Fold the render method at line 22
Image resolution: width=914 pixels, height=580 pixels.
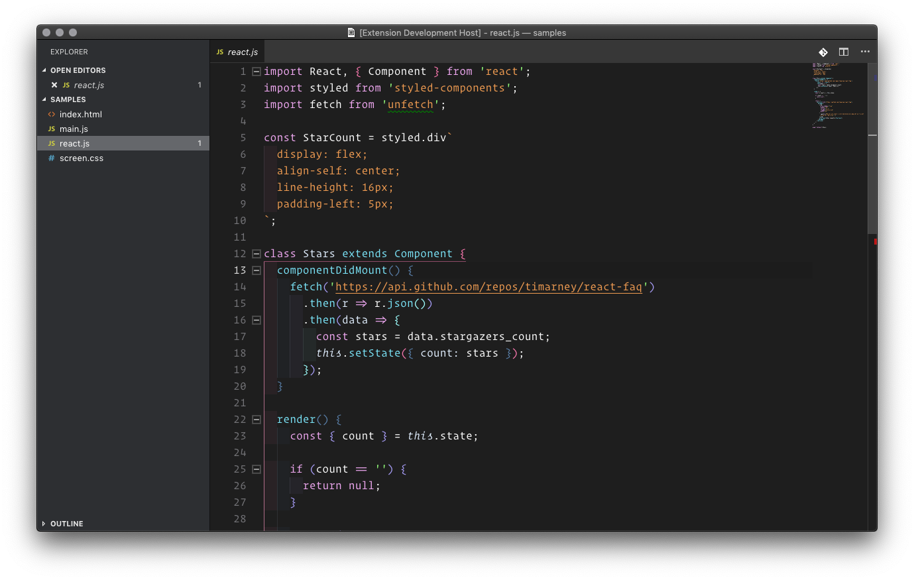point(257,420)
